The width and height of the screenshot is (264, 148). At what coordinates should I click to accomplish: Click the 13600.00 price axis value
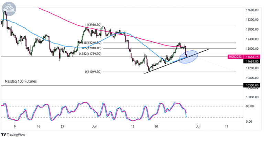252,10
